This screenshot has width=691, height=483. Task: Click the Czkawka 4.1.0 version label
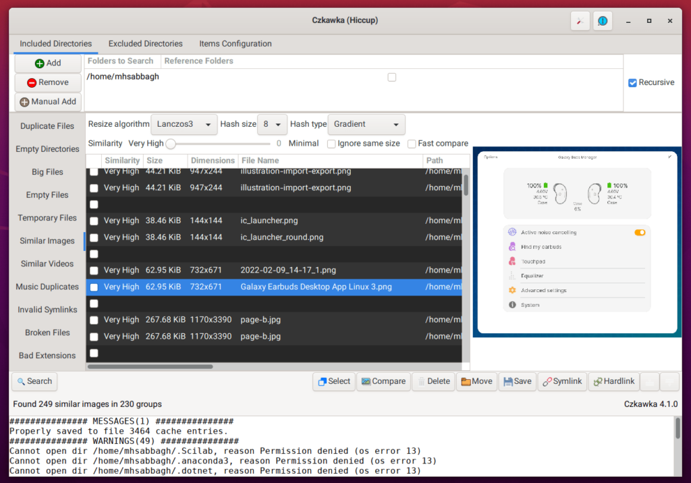click(651, 404)
